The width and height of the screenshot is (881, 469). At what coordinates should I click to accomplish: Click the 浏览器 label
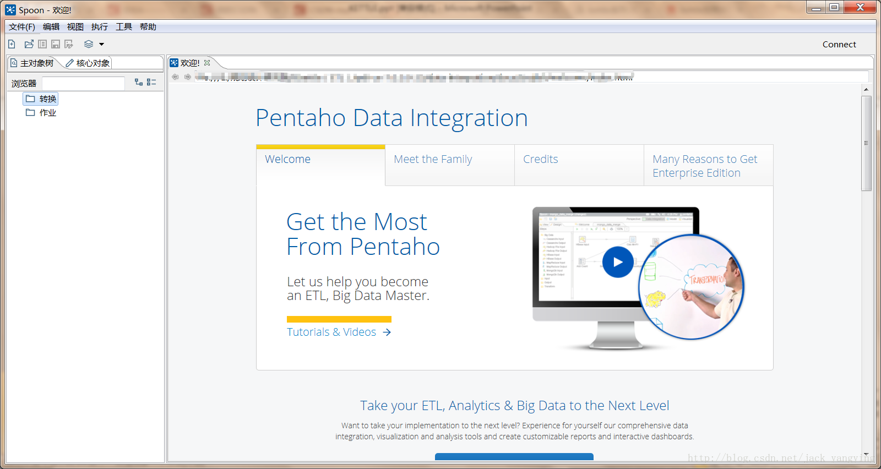24,84
